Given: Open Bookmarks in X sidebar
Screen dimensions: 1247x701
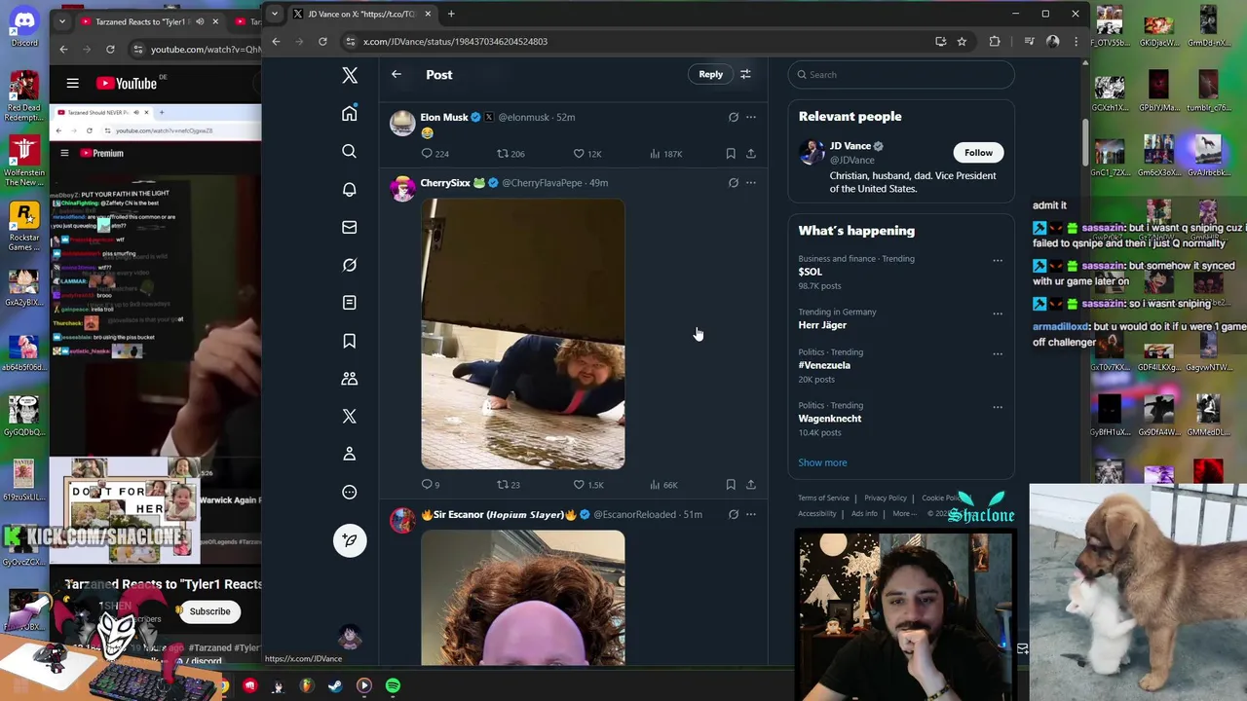Looking at the screenshot, I should click(350, 341).
